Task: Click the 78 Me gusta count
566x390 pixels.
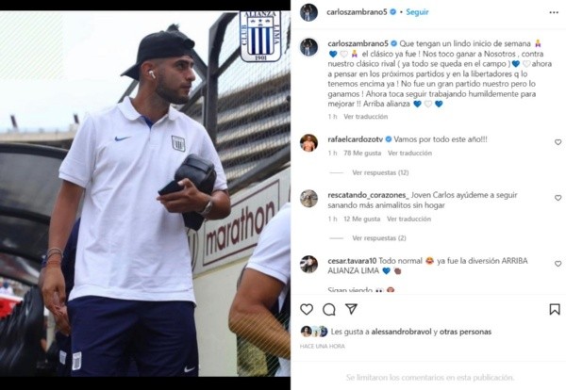Action: 362,154
